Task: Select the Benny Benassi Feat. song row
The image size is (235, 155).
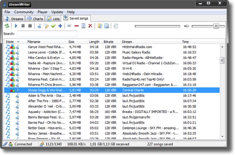Action: point(112,117)
